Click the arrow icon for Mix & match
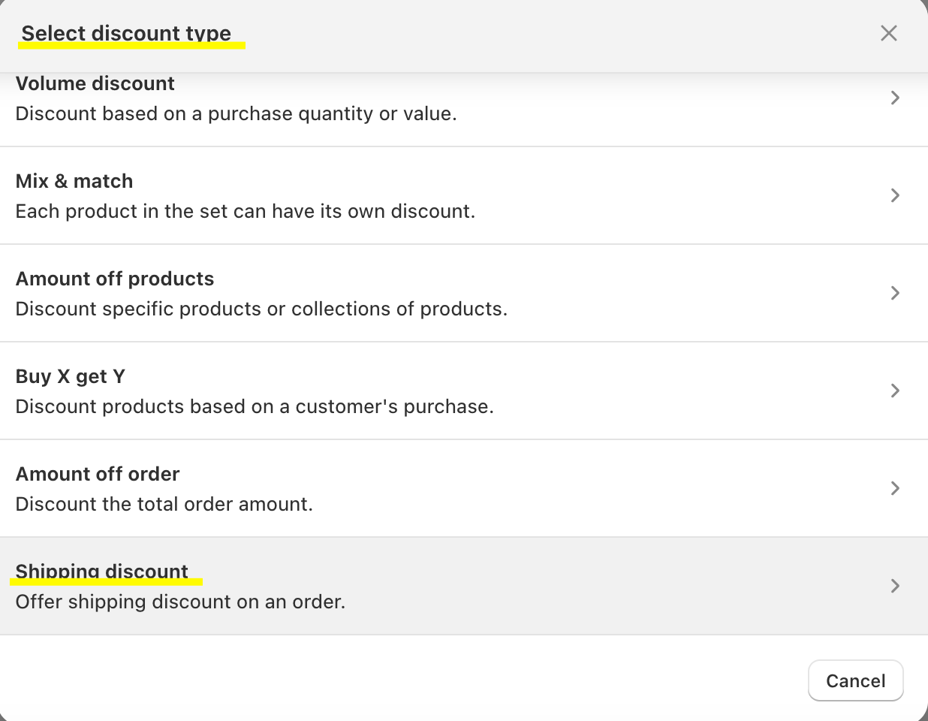Viewport: 928px width, 721px height. (895, 195)
